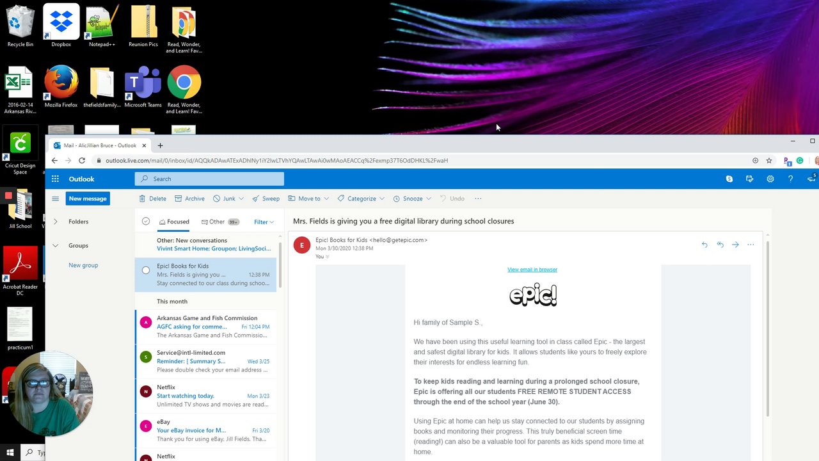
Task: Open the Windows taskbar search box
Action: 33,453
